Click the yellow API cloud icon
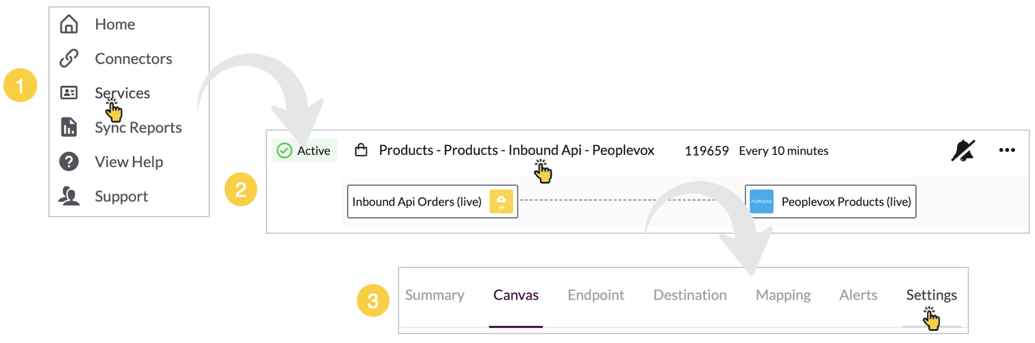Screen dimensions: 1035x343 [x=501, y=201]
